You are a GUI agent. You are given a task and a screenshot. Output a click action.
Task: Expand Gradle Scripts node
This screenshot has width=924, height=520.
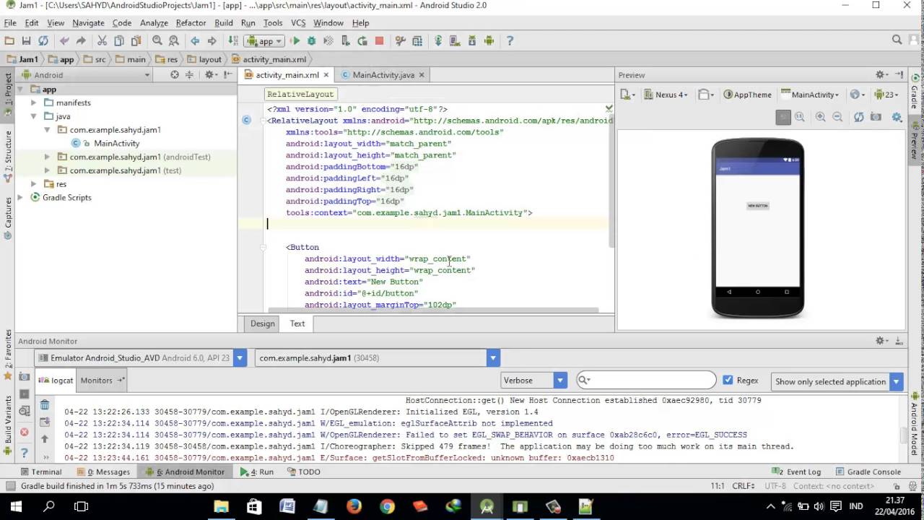click(20, 197)
